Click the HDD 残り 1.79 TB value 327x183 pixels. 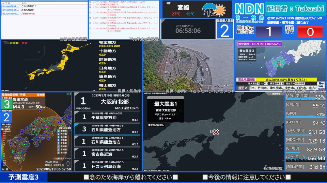tap(317, 141)
